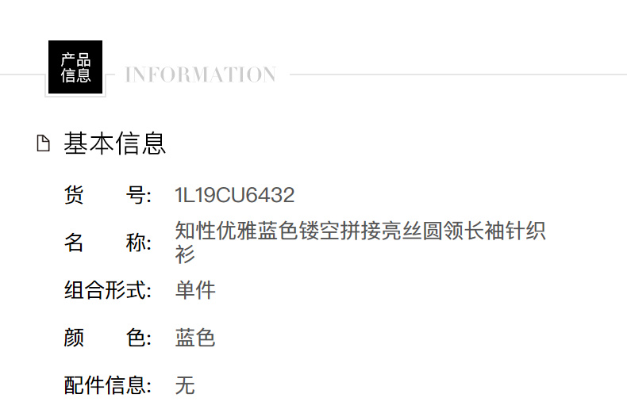Select the 无 accessory value

[x=185, y=385]
